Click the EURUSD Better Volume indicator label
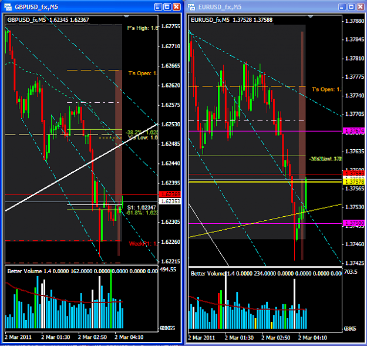The height and width of the screenshot is (346, 367). pyautogui.click(x=266, y=273)
